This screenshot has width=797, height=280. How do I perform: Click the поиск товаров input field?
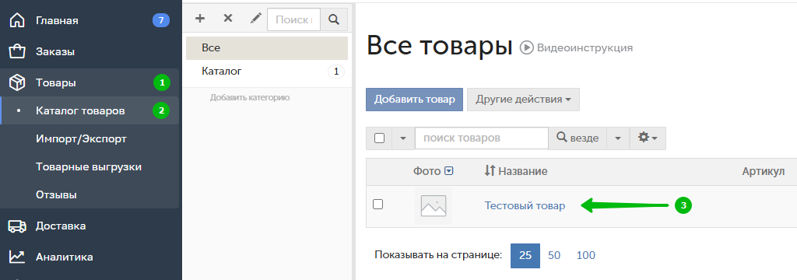(x=481, y=138)
